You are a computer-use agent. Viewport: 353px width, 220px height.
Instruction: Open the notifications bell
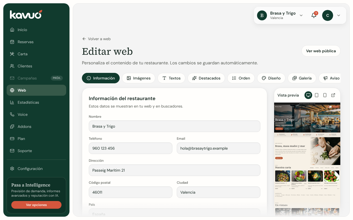pos(314,15)
